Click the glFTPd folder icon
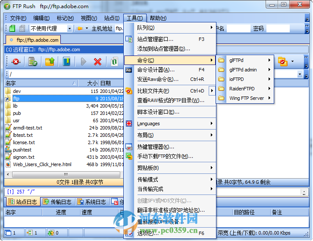The image size is (313, 241). (x=221, y=60)
